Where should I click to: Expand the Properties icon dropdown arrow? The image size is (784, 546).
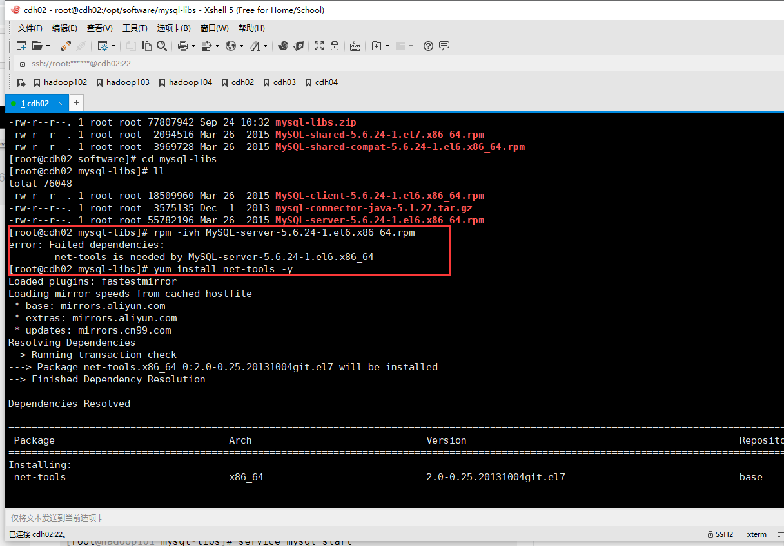[x=113, y=46]
